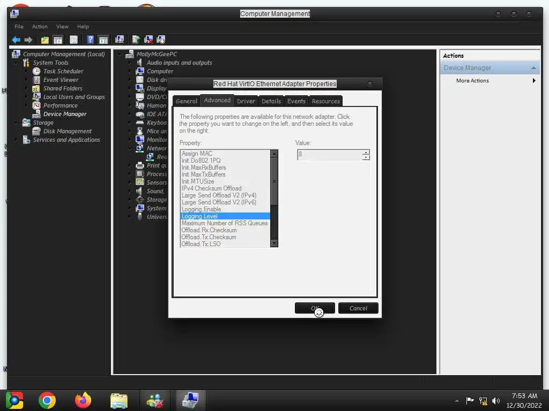Open the Action menu

click(40, 27)
